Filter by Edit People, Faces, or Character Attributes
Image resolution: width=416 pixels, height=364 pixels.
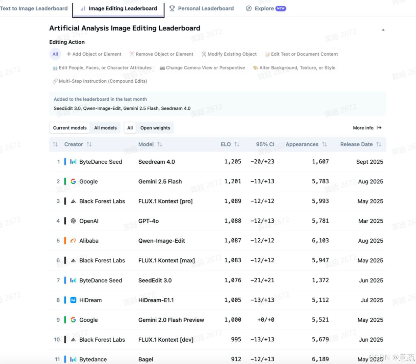click(102, 68)
